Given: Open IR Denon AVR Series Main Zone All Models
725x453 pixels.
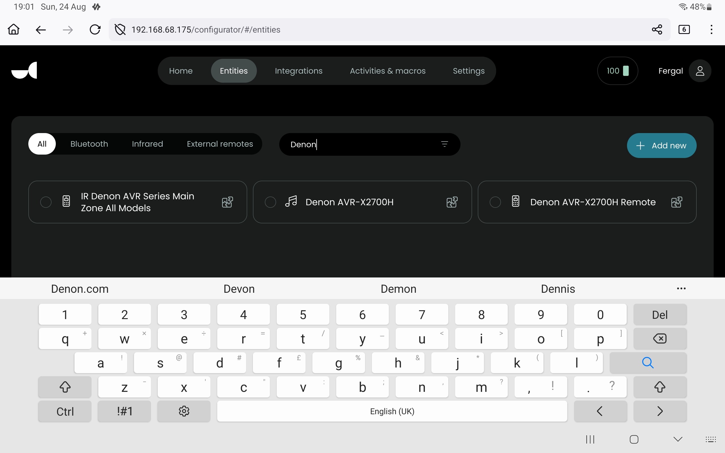Looking at the screenshot, I should tap(138, 202).
